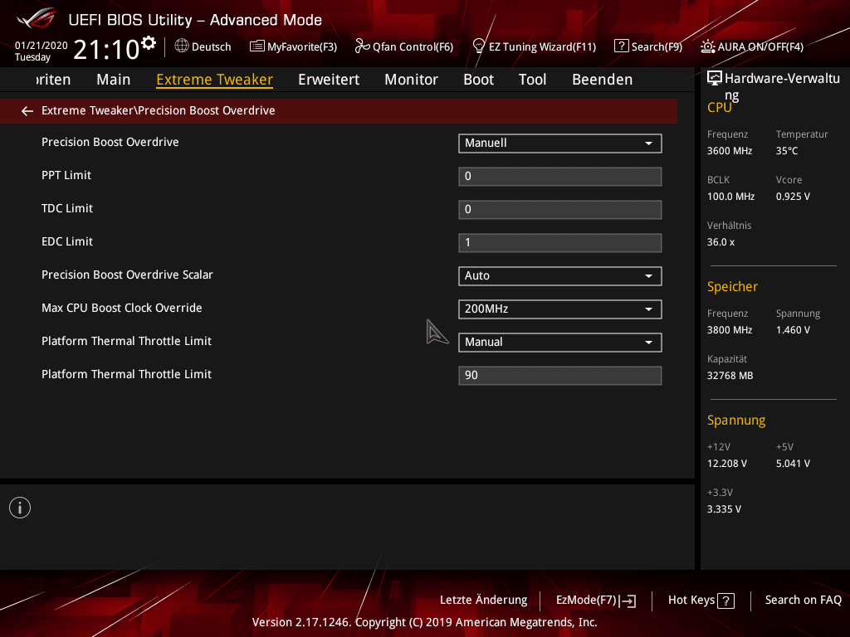850x637 pixels.
Task: Click the info circle icon
Action: [20, 508]
